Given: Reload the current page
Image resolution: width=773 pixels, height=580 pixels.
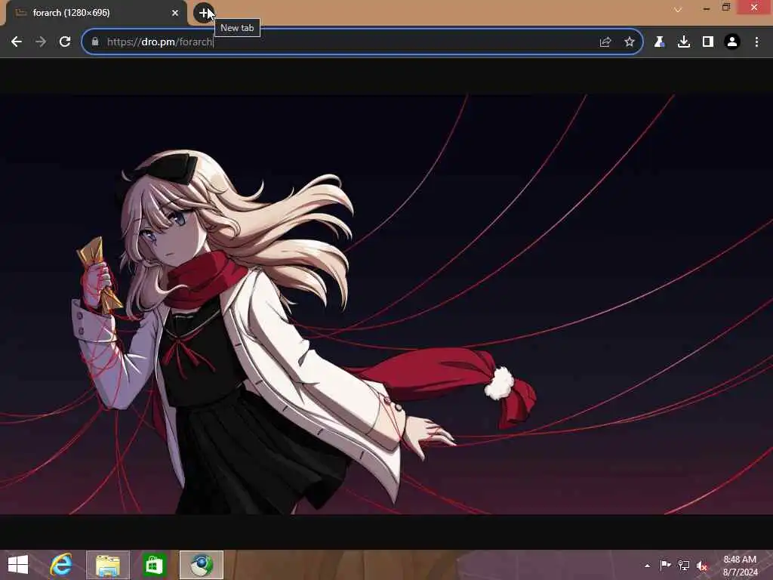Looking at the screenshot, I should [65, 42].
